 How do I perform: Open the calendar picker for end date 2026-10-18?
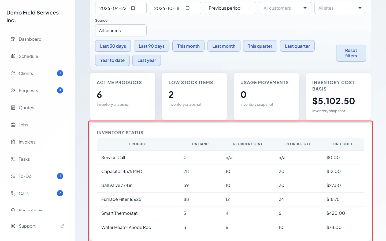pyautogui.click(x=188, y=8)
